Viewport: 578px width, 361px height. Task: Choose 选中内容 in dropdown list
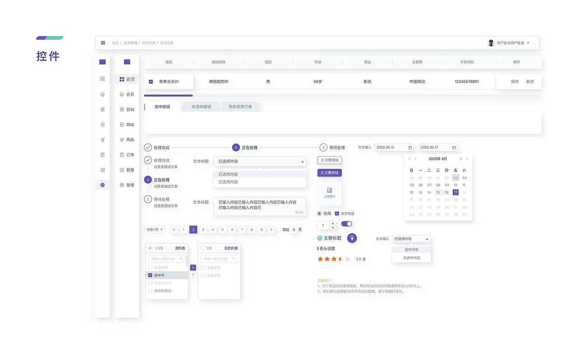(x=411, y=250)
